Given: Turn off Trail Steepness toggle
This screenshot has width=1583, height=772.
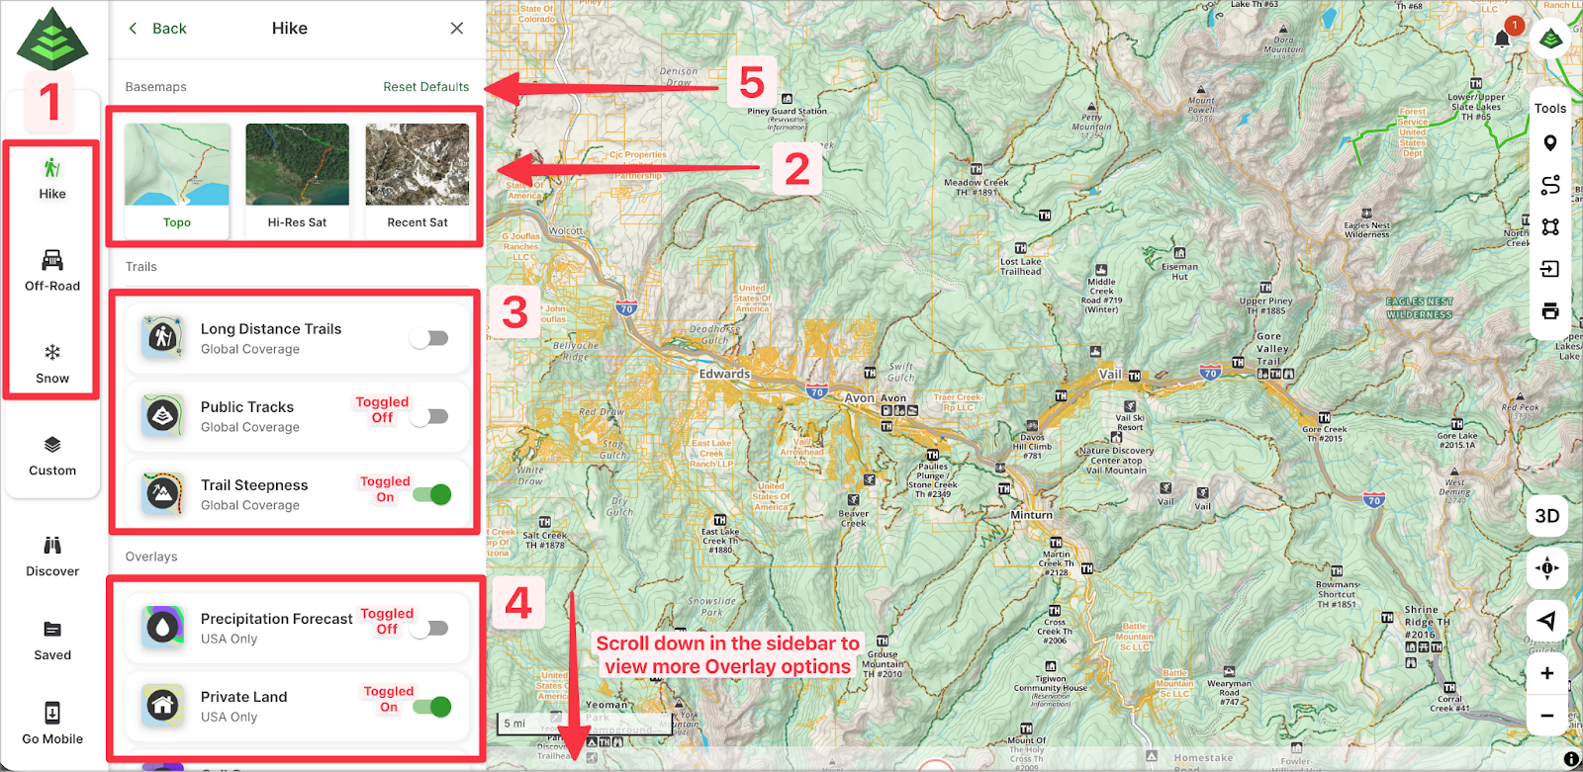Looking at the screenshot, I should point(432,494).
